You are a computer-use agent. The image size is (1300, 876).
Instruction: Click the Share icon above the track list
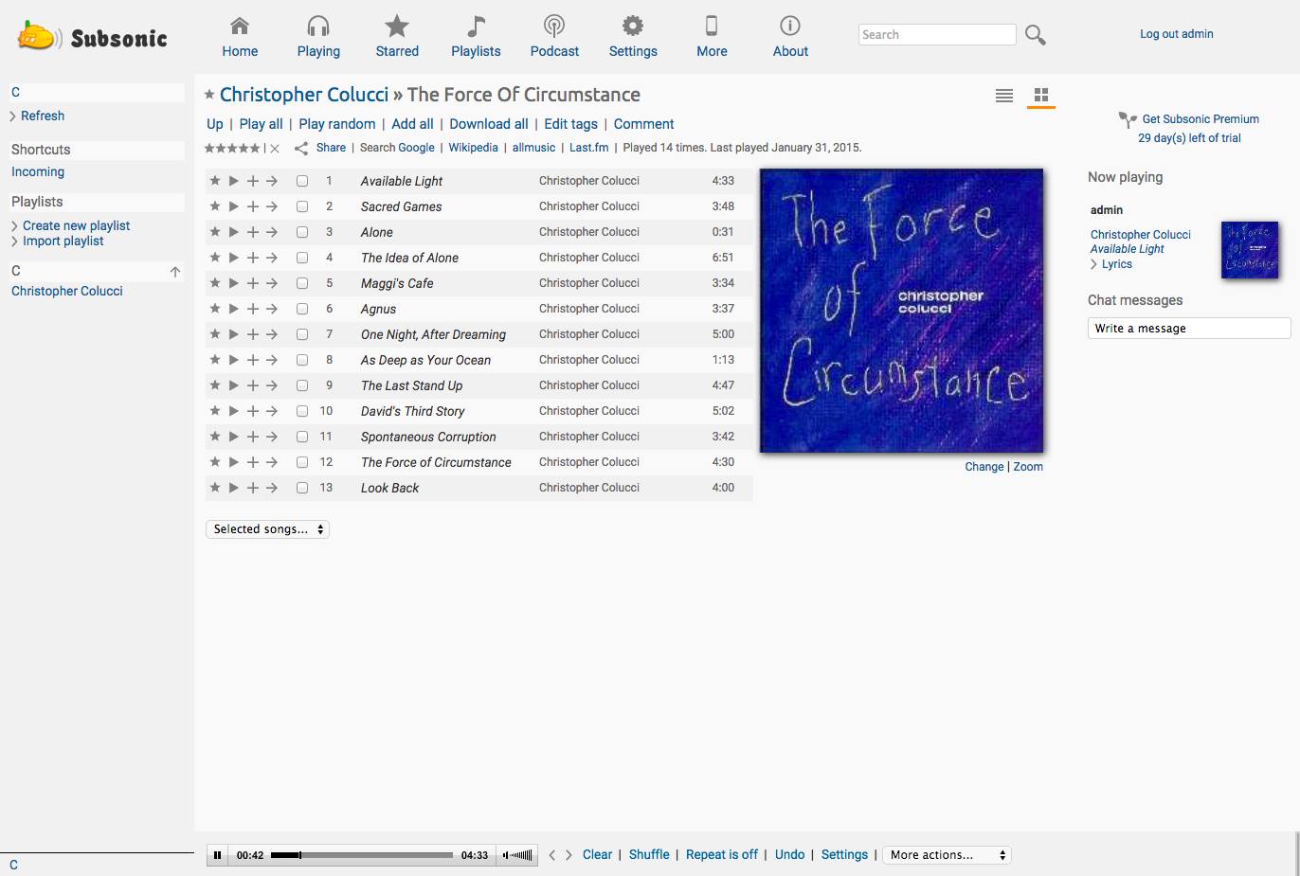tap(301, 148)
